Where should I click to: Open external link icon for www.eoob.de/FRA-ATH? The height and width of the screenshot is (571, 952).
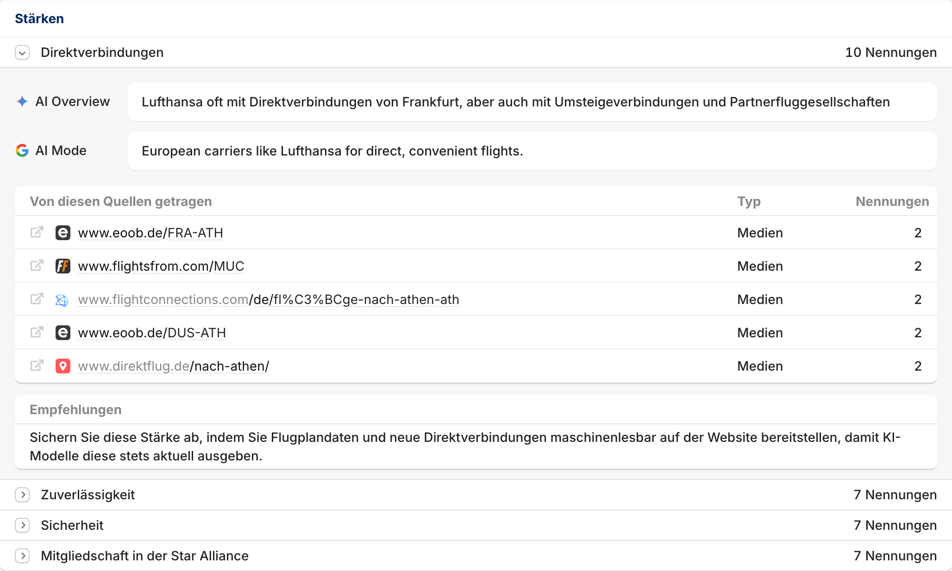37,232
